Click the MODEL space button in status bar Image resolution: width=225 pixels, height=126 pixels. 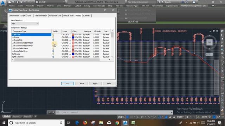[121, 117]
